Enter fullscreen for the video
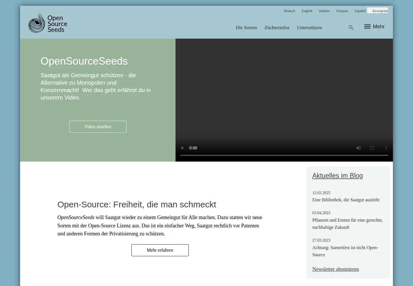The height and width of the screenshot is (286, 413). tap(372, 148)
